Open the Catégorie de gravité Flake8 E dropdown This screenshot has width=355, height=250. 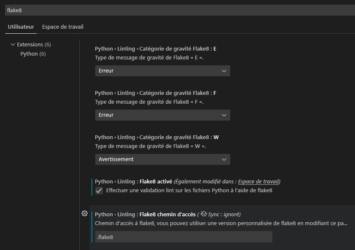pos(162,70)
